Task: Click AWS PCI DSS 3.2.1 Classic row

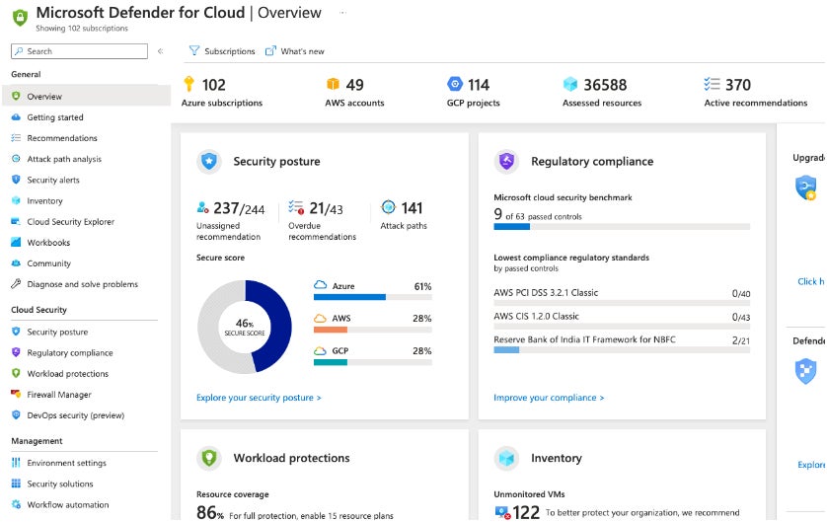Action: [x=622, y=295]
